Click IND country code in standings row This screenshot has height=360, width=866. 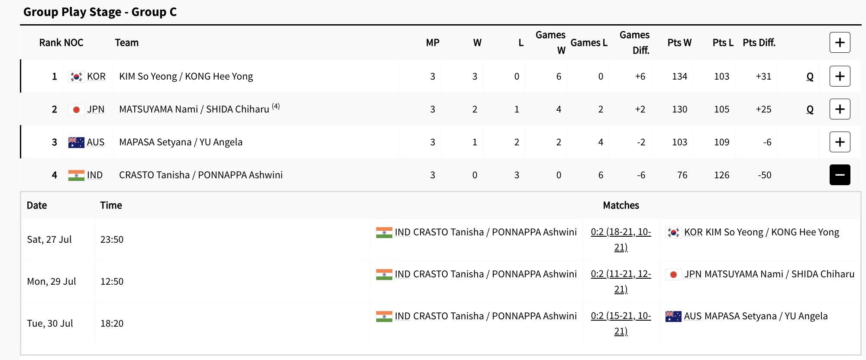pyautogui.click(x=95, y=175)
